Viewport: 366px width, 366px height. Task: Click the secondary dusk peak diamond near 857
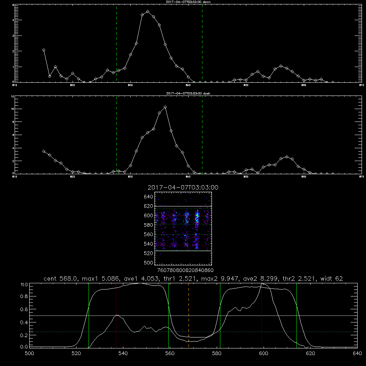tap(287, 157)
